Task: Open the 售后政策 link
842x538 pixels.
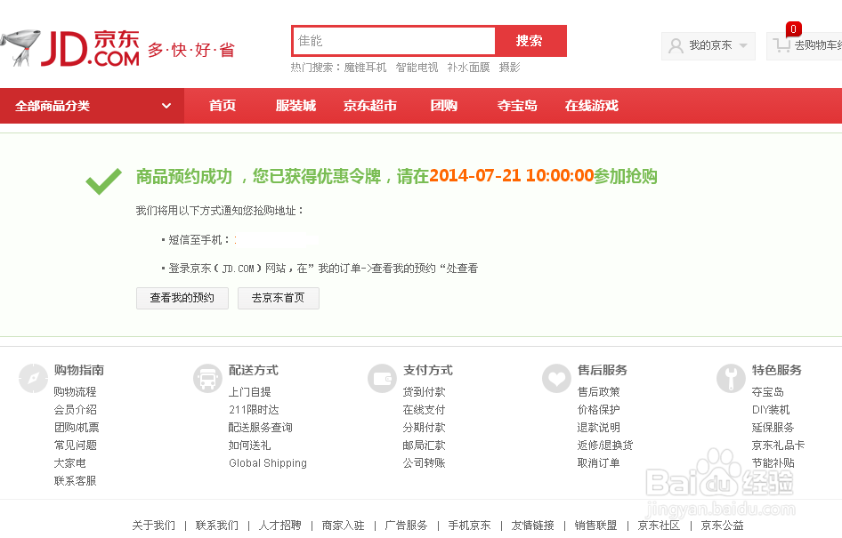Action: (599, 392)
